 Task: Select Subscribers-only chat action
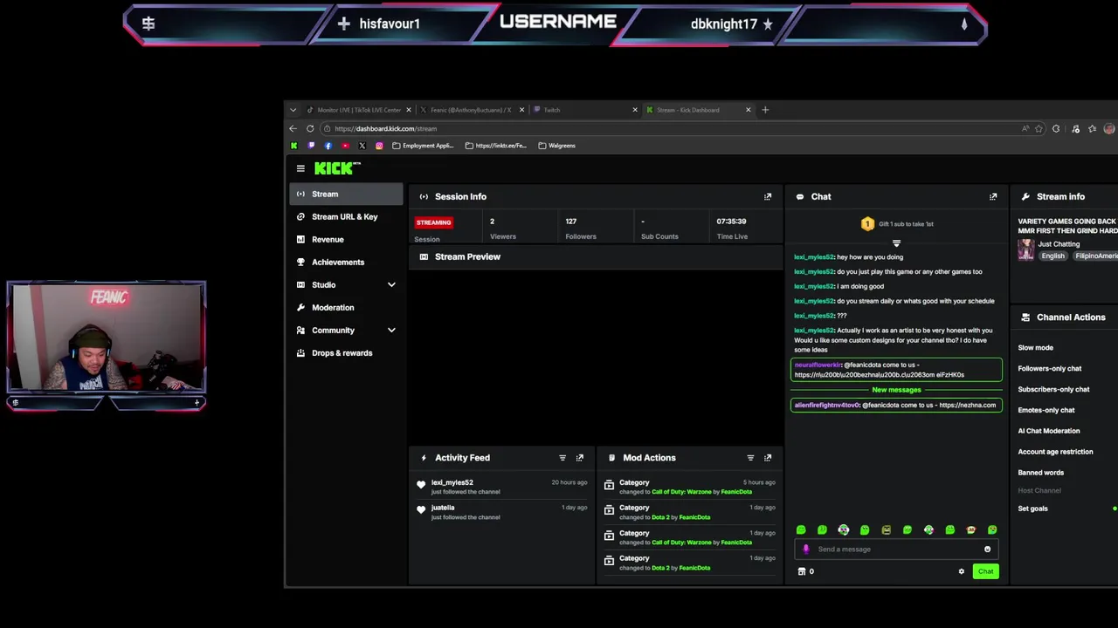(x=1053, y=390)
